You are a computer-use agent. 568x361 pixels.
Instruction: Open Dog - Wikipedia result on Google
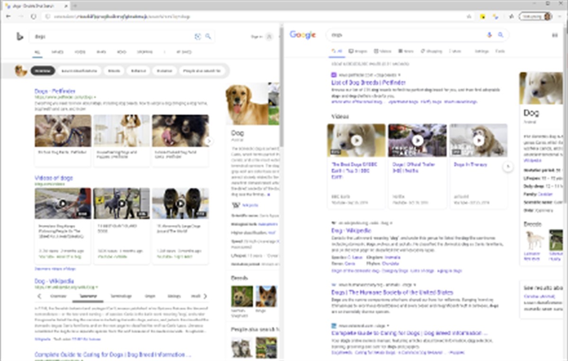pos(351,231)
